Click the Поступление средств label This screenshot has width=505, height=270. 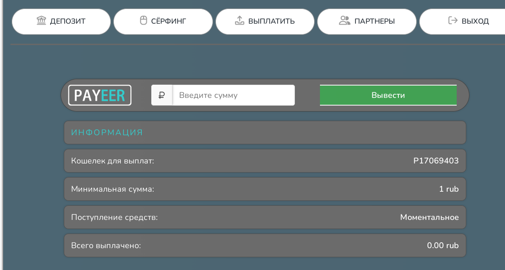click(x=114, y=218)
